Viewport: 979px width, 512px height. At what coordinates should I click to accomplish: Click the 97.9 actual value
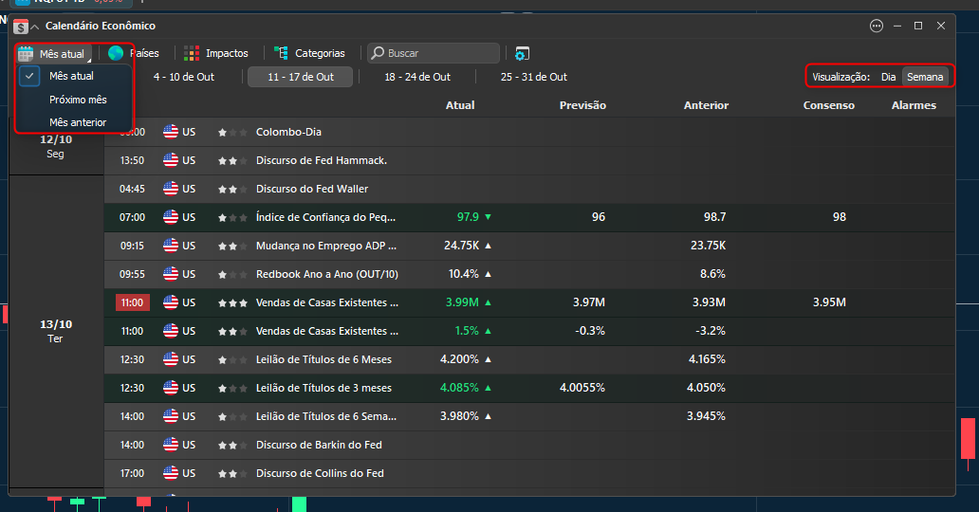(468, 217)
